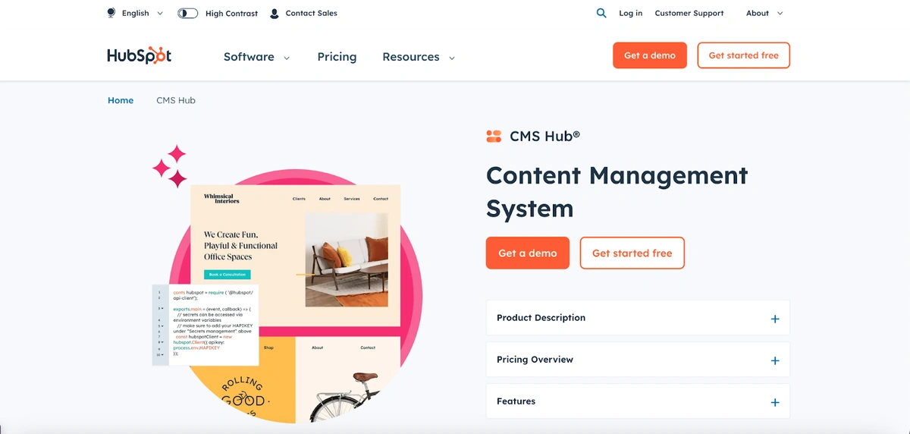The width and height of the screenshot is (910, 434).
Task: Click the bicycle mockup image
Action: pos(348,379)
